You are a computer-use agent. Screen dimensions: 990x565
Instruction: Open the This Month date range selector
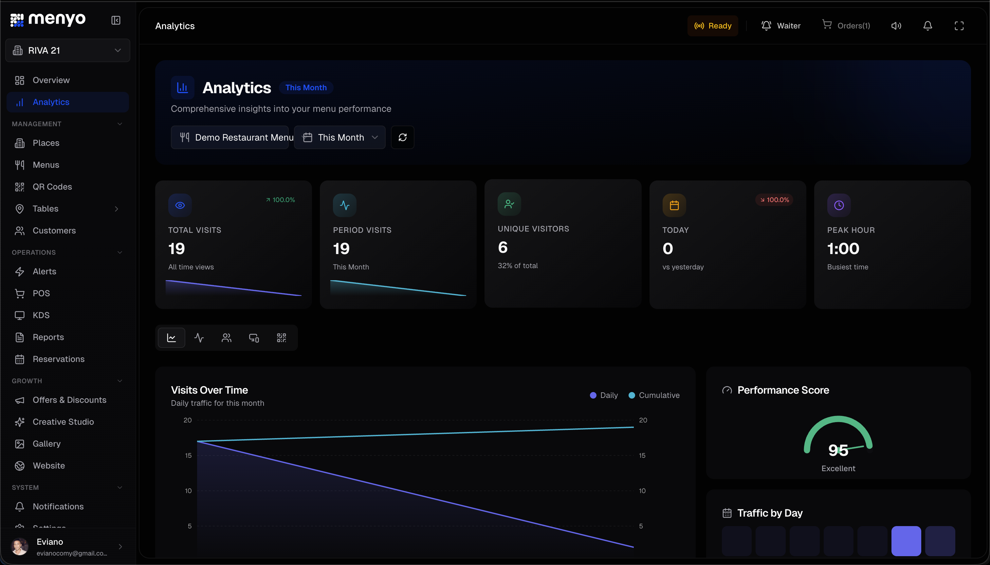[339, 137]
